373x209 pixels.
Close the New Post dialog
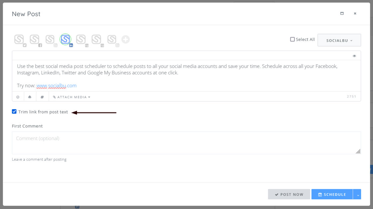[355, 14]
